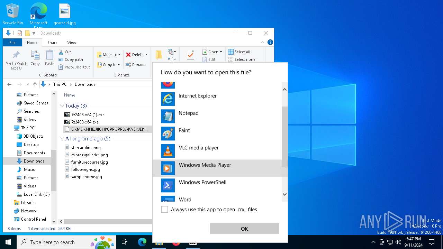Switch to the View ribbon tab
443x249 pixels.
(x=72, y=43)
